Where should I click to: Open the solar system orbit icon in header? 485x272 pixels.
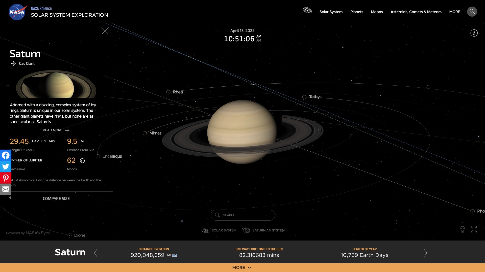click(307, 10)
